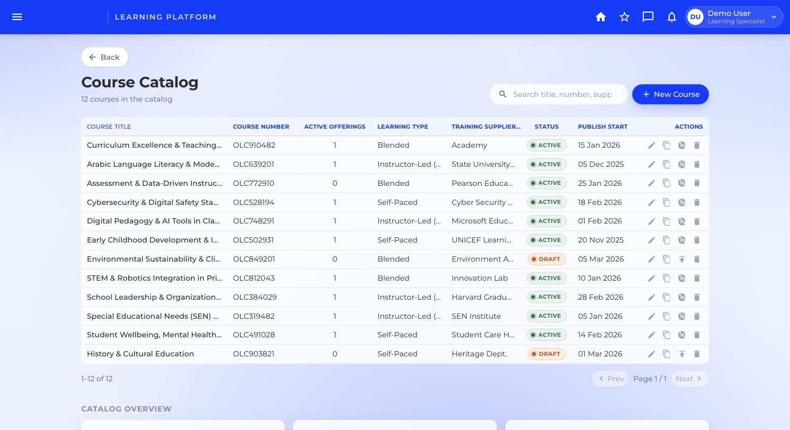Sort by Course Number column header
The image size is (790, 430).
coord(261,127)
